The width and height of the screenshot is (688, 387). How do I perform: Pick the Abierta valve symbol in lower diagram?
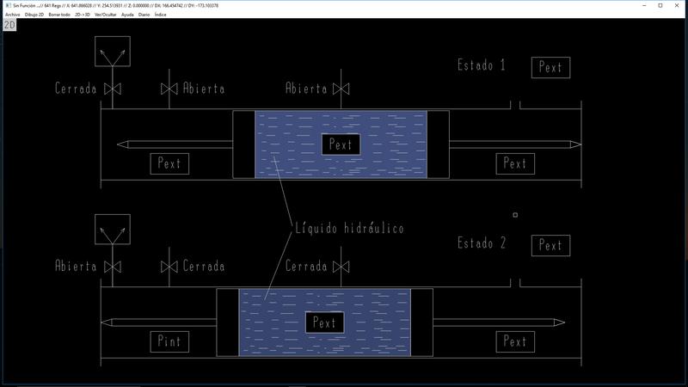click(x=112, y=267)
